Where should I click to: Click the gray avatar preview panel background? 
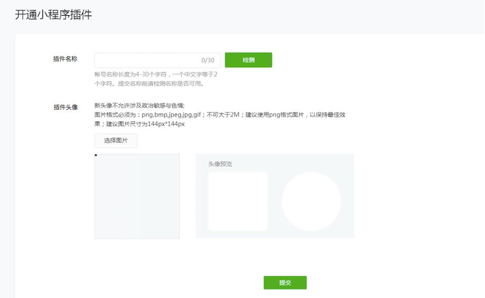(274, 234)
